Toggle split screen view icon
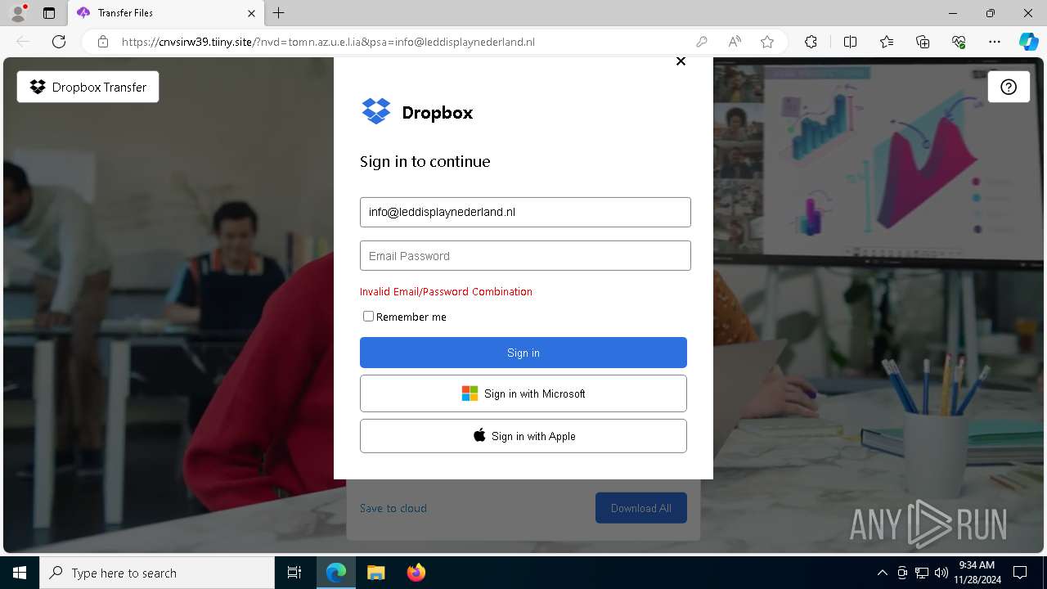 point(850,42)
